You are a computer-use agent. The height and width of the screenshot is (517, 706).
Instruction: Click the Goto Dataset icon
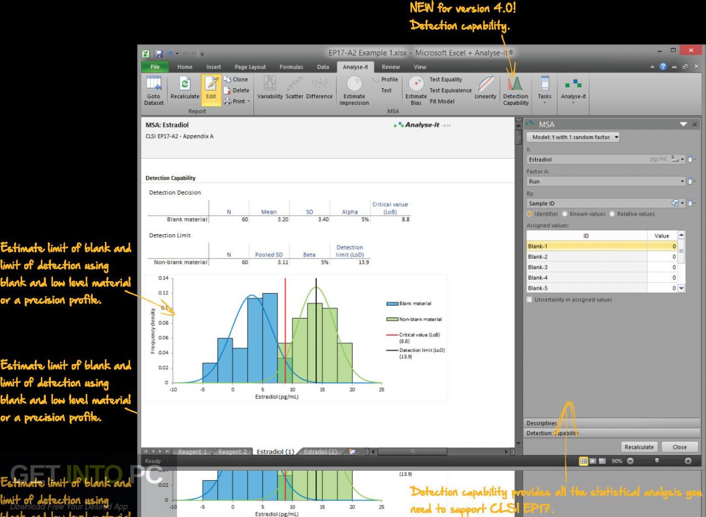(x=154, y=91)
